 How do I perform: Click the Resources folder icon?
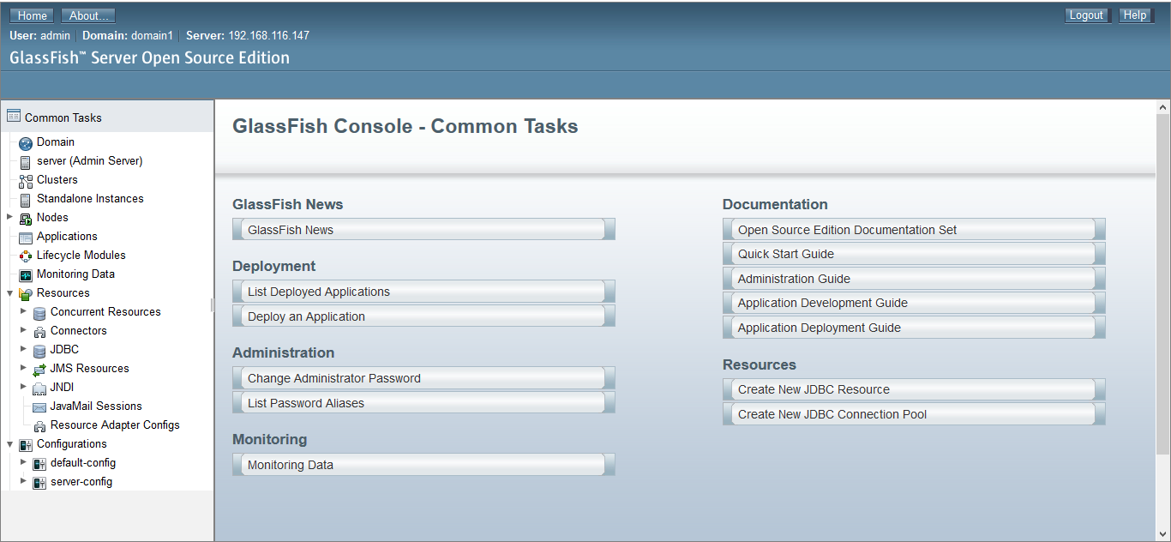[26, 294]
